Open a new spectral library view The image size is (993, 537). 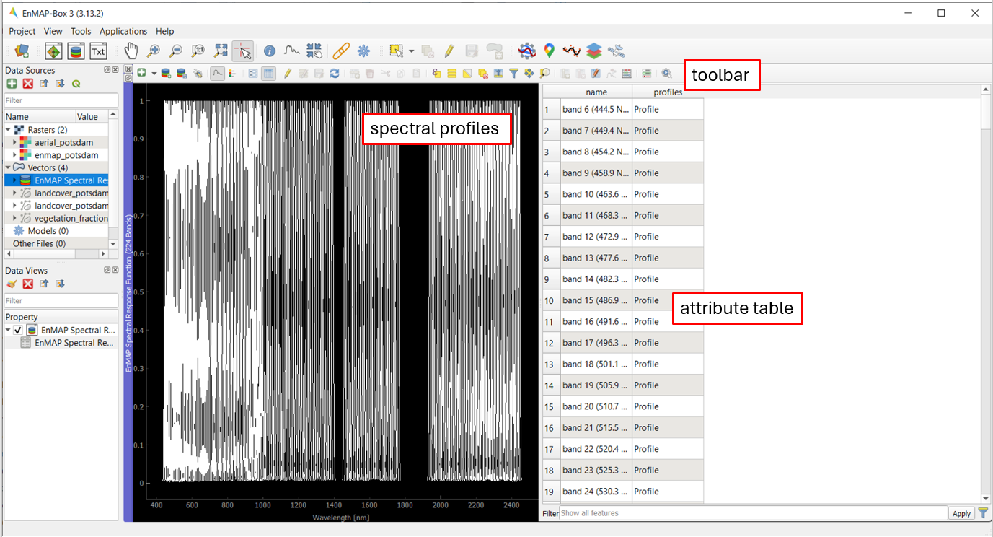(76, 51)
